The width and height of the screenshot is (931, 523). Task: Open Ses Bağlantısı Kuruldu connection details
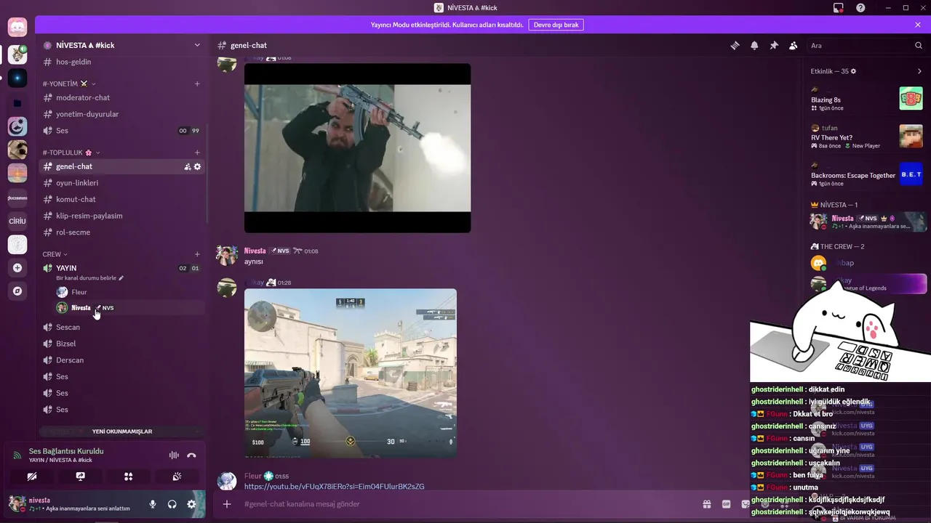point(65,451)
